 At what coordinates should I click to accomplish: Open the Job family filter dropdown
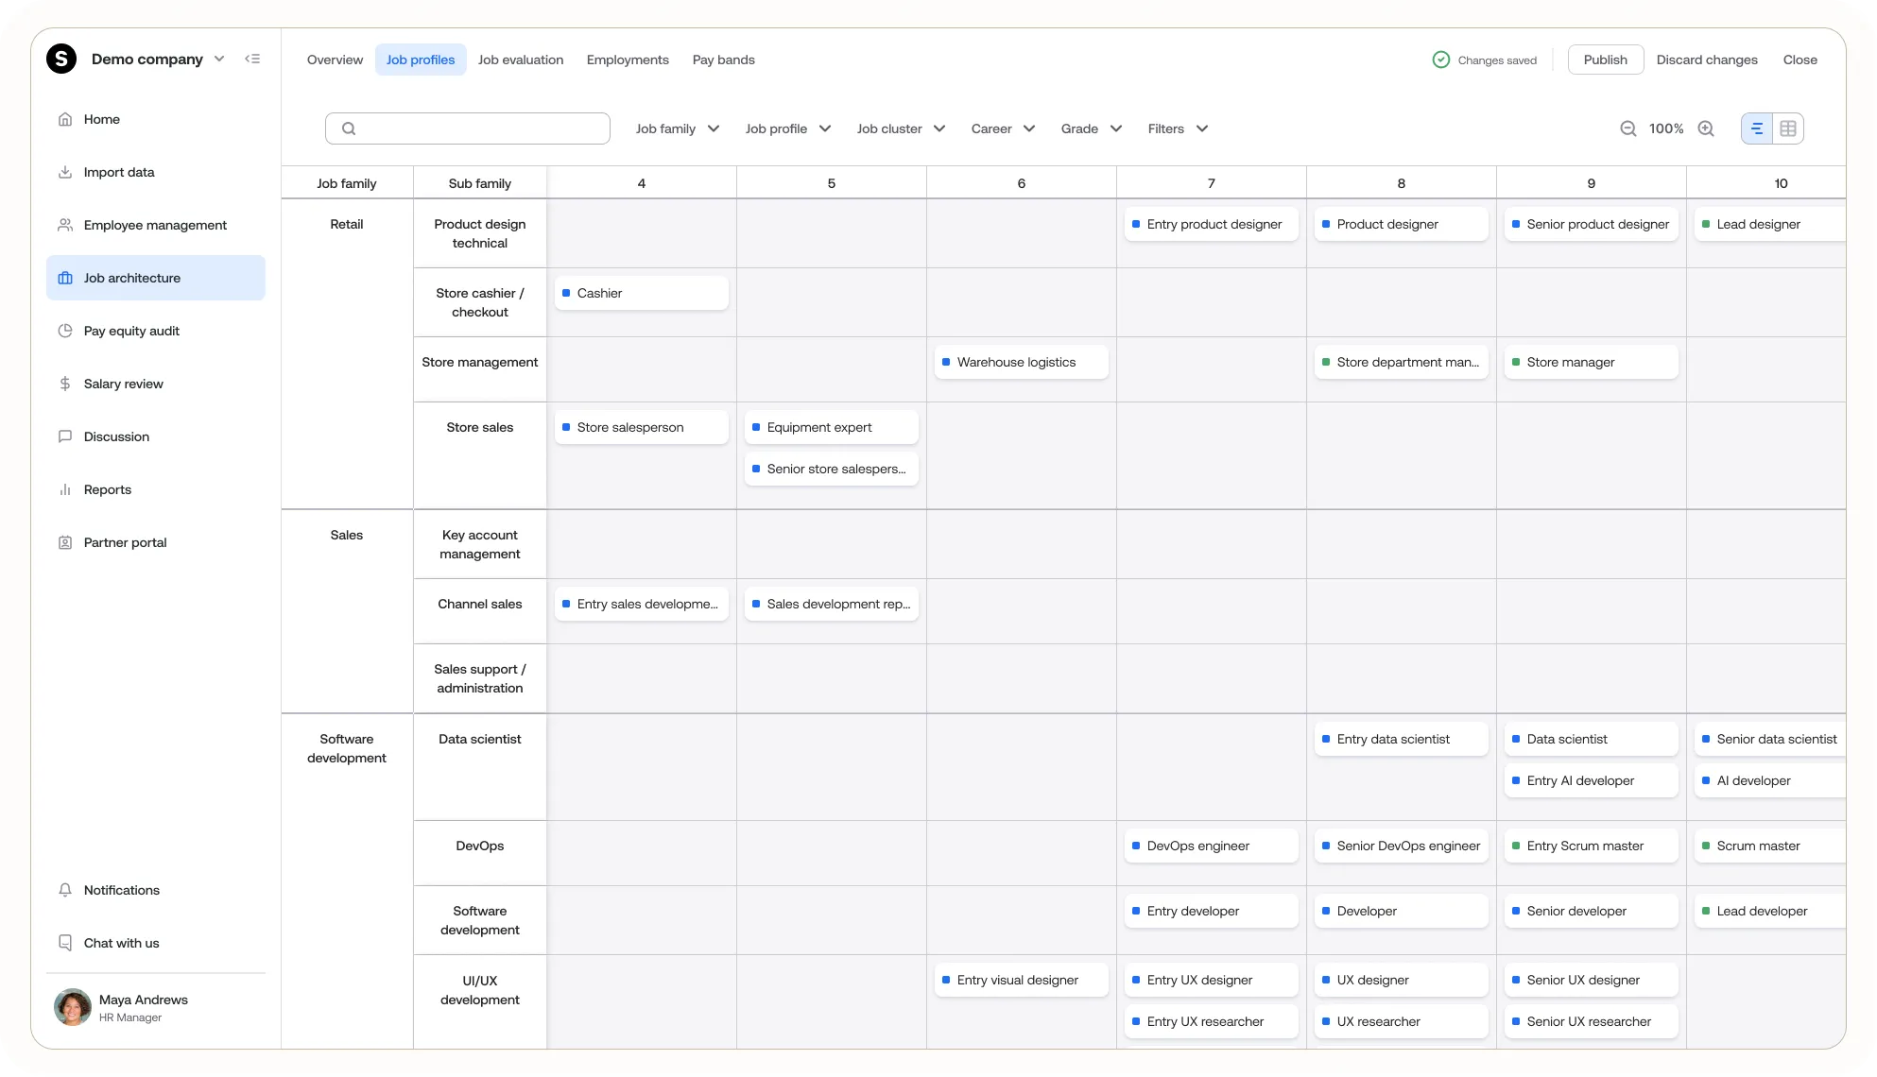click(677, 128)
